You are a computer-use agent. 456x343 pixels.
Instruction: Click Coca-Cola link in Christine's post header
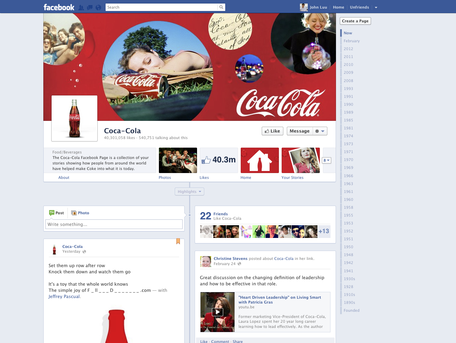(x=284, y=259)
